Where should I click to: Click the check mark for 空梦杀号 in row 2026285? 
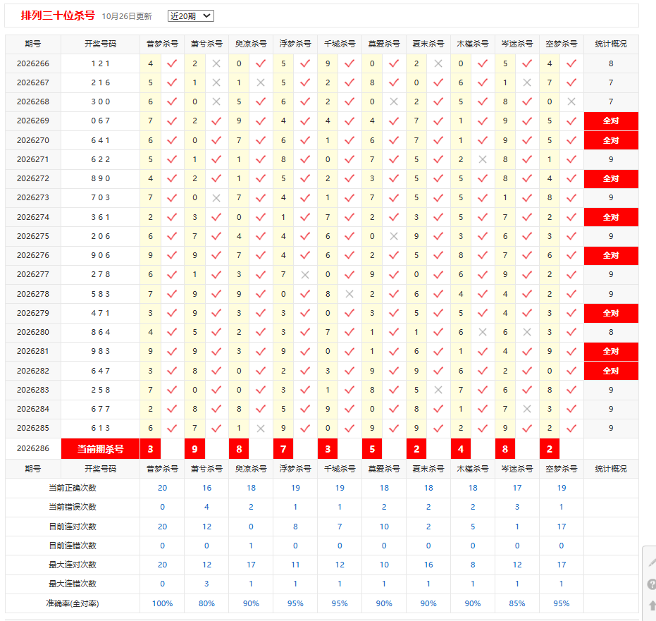coord(571,429)
